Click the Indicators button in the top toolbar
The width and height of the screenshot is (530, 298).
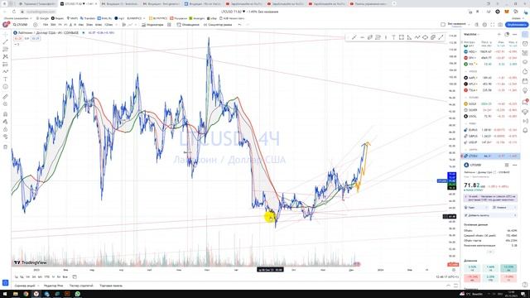pyautogui.click(x=152, y=25)
